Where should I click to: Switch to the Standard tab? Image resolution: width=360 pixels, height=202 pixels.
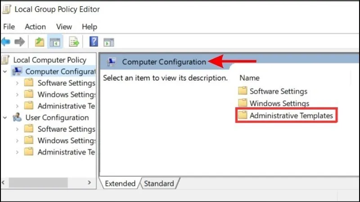159,184
